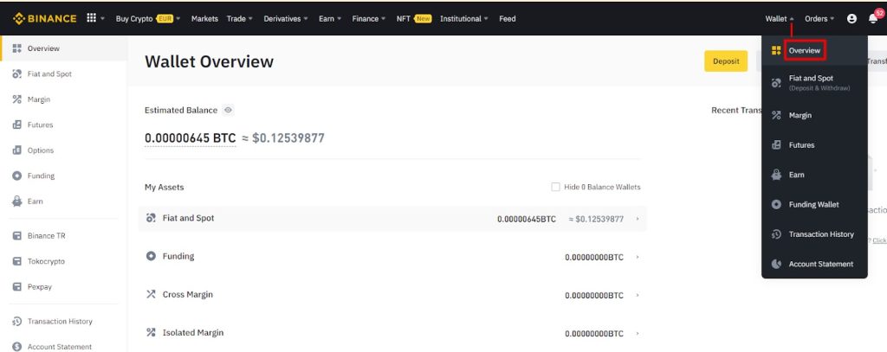Viewport: 887px width, 352px height.
Task: Click the sidebar Funding icon
Action: pyautogui.click(x=17, y=176)
